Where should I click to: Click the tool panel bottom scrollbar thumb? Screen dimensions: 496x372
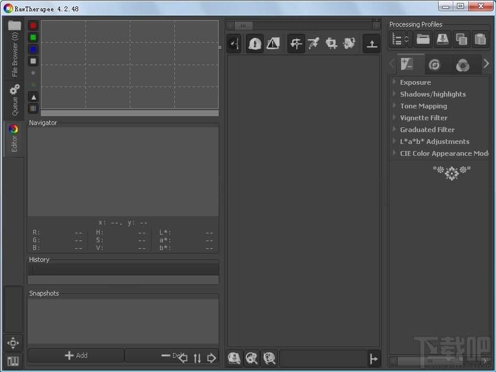pos(430,361)
